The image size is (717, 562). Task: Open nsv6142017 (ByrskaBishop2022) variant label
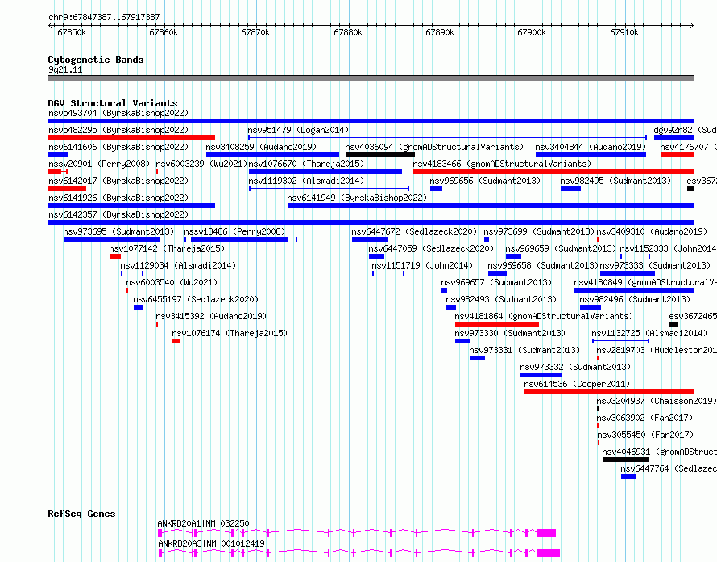(118, 181)
